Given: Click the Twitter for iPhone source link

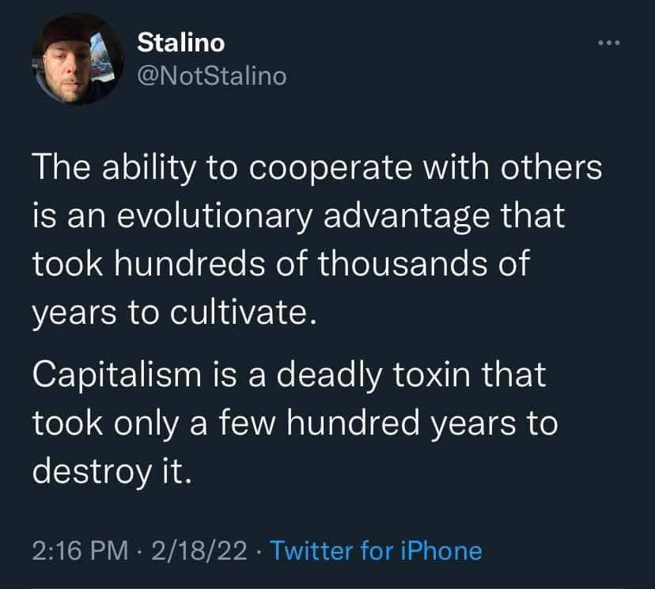Looking at the screenshot, I should click(x=376, y=549).
